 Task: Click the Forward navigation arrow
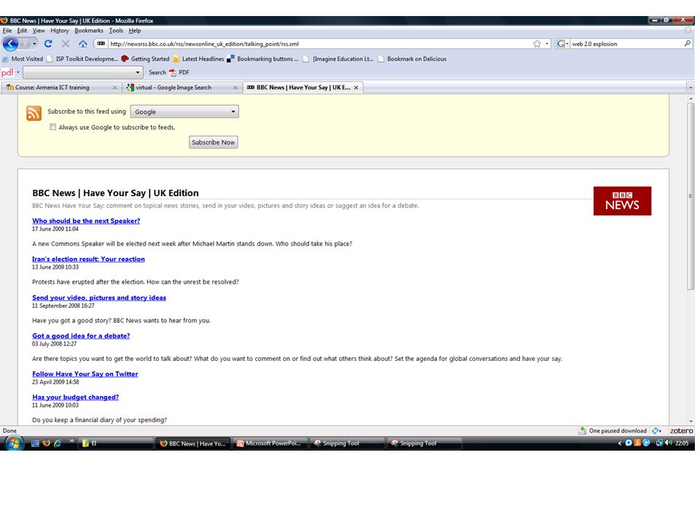coord(25,44)
